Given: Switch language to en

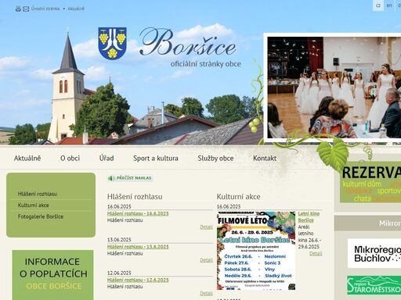Looking at the screenshot, I should click(389, 5).
